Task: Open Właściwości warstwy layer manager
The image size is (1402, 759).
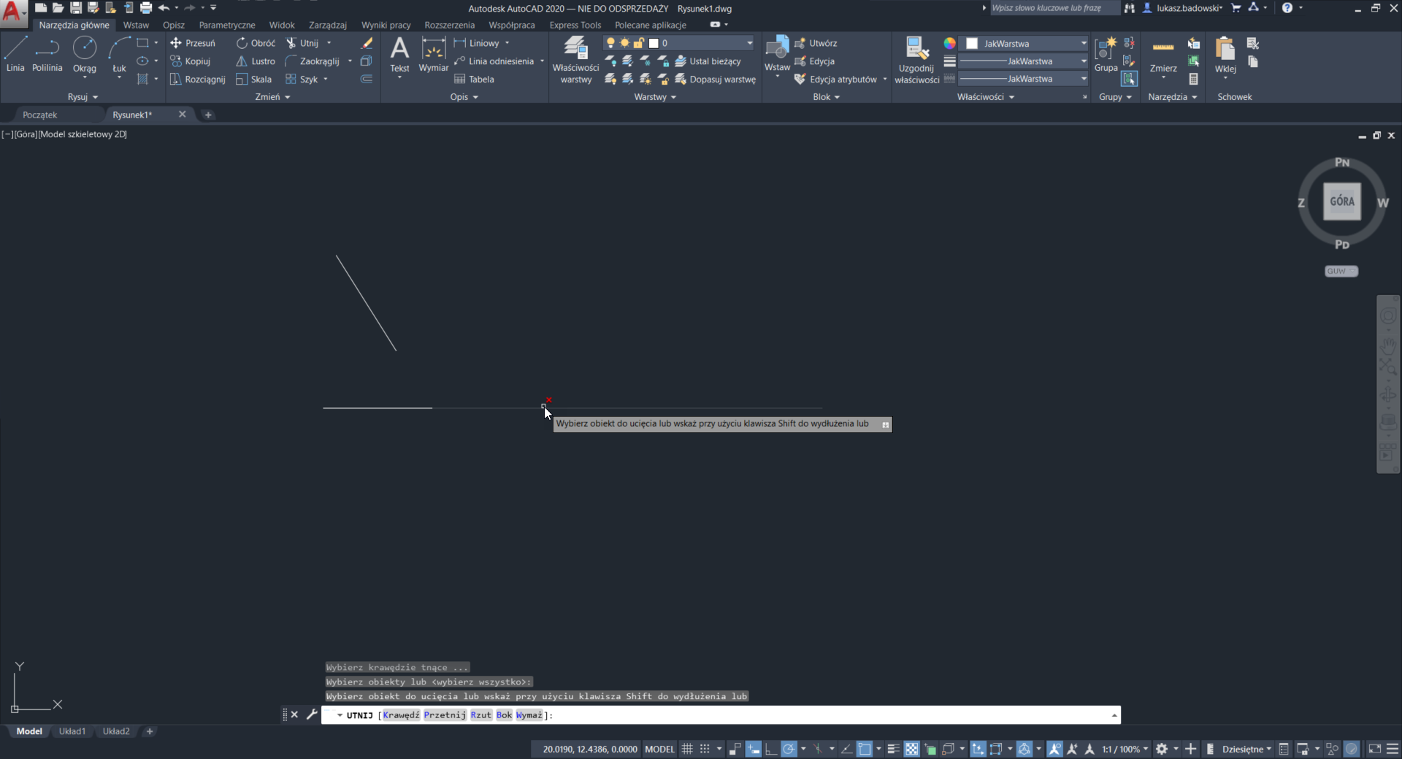Action: [x=575, y=60]
